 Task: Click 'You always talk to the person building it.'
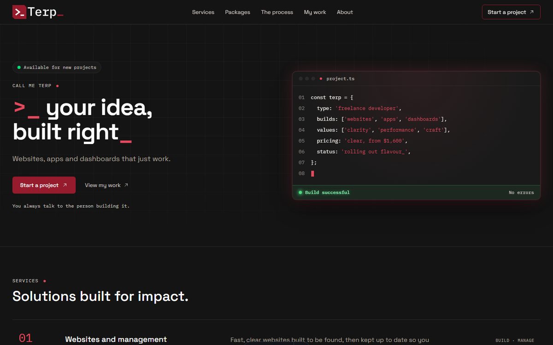pyautogui.click(x=71, y=206)
